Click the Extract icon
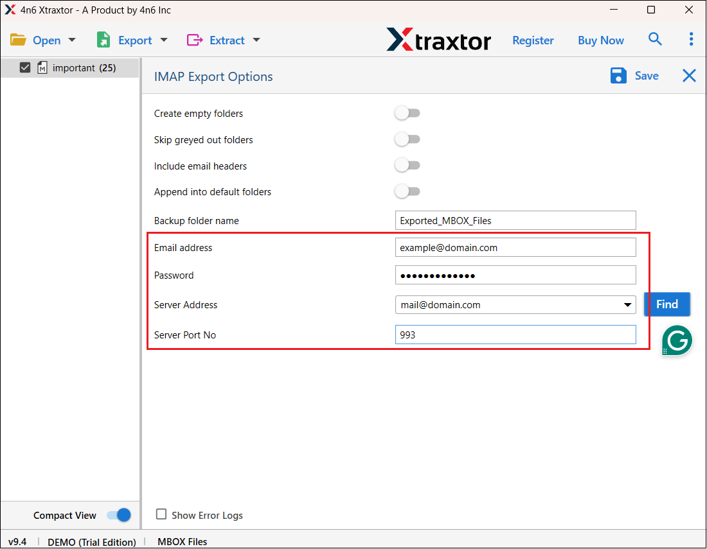The image size is (707, 549). point(195,40)
